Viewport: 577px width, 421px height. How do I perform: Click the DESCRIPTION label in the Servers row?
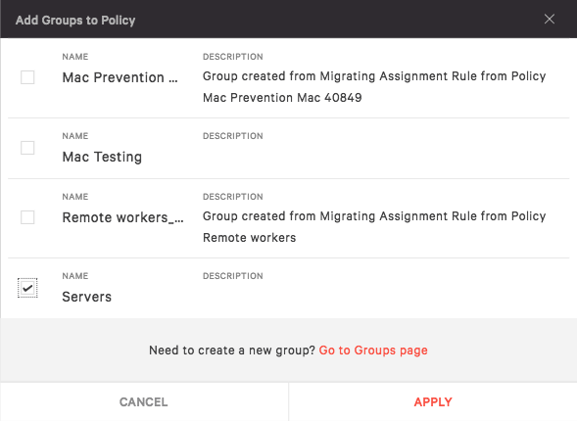(x=233, y=276)
